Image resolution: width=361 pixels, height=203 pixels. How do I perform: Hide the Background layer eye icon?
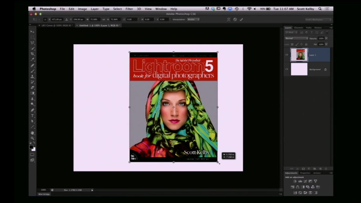point(287,69)
